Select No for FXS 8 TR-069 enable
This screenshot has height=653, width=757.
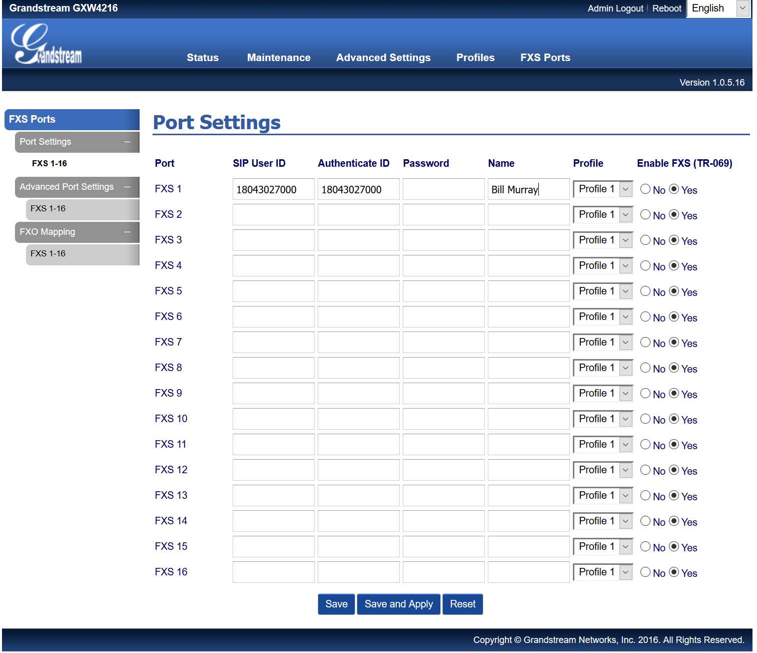(645, 368)
